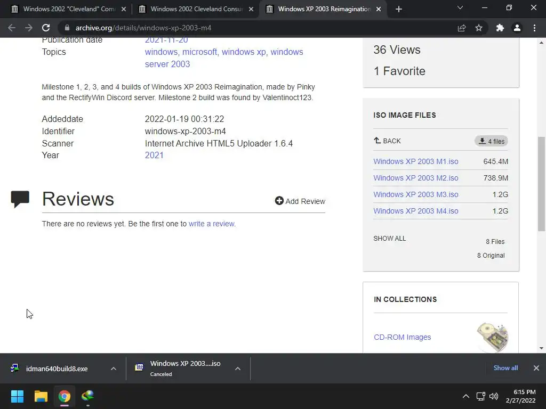Open the microsoft topic link
Viewport: 546px width, 409px height.
click(x=199, y=52)
